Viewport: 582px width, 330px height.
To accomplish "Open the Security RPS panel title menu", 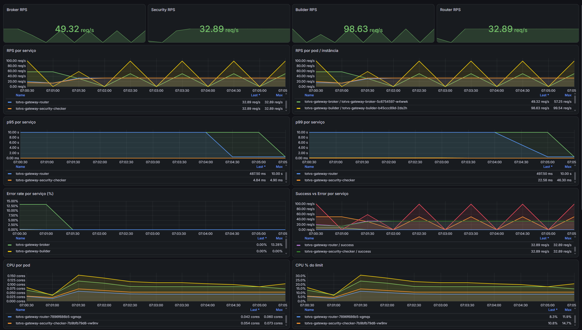I will (163, 10).
